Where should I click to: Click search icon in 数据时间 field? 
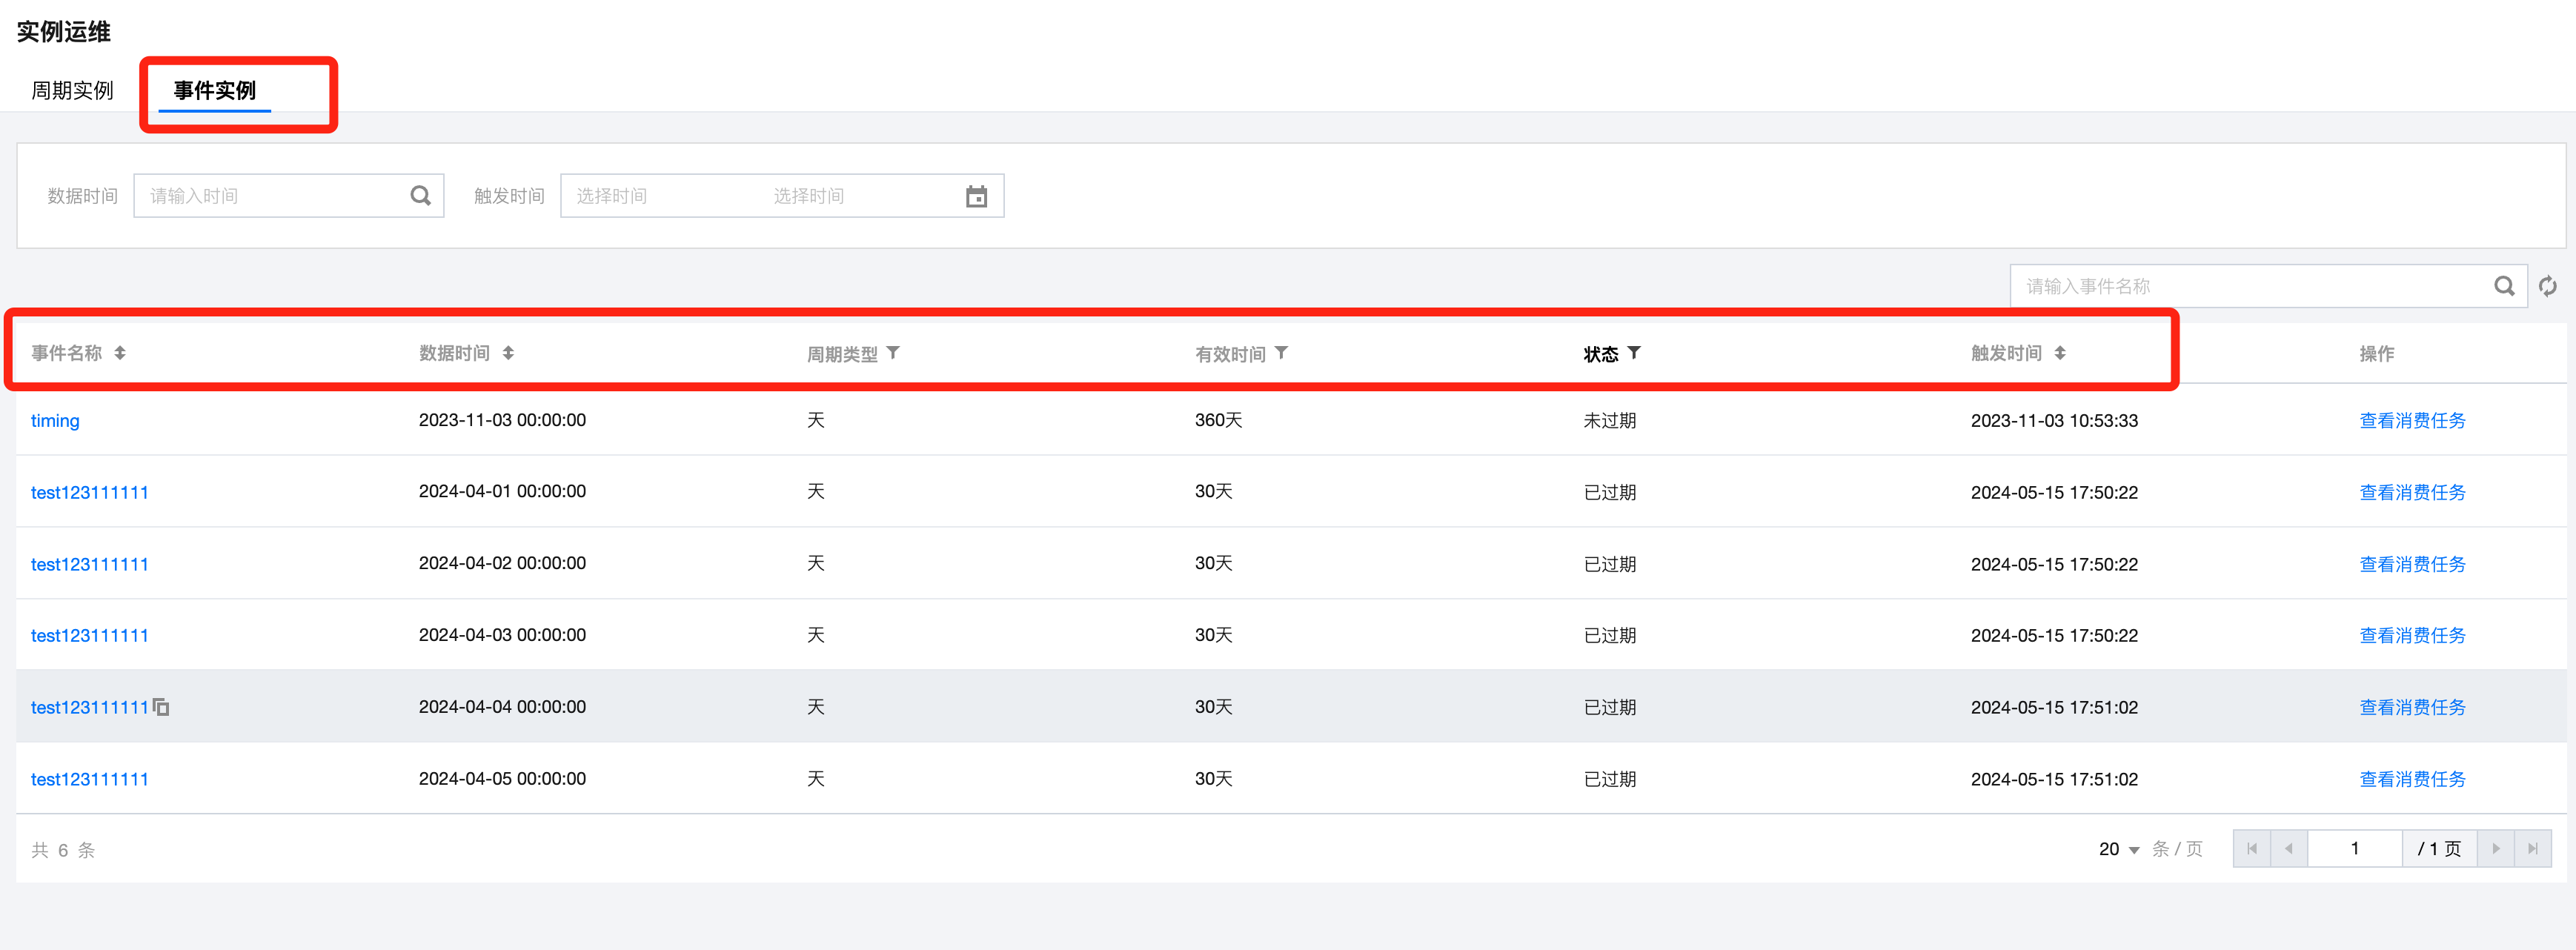pos(420,196)
